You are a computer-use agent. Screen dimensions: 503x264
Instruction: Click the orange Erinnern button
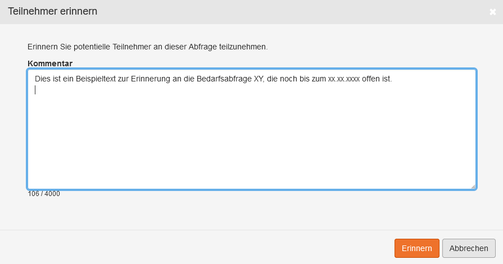pyautogui.click(x=416, y=248)
